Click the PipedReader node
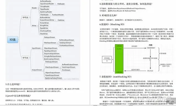The image size is (176, 106). pyautogui.click(x=45, y=9)
